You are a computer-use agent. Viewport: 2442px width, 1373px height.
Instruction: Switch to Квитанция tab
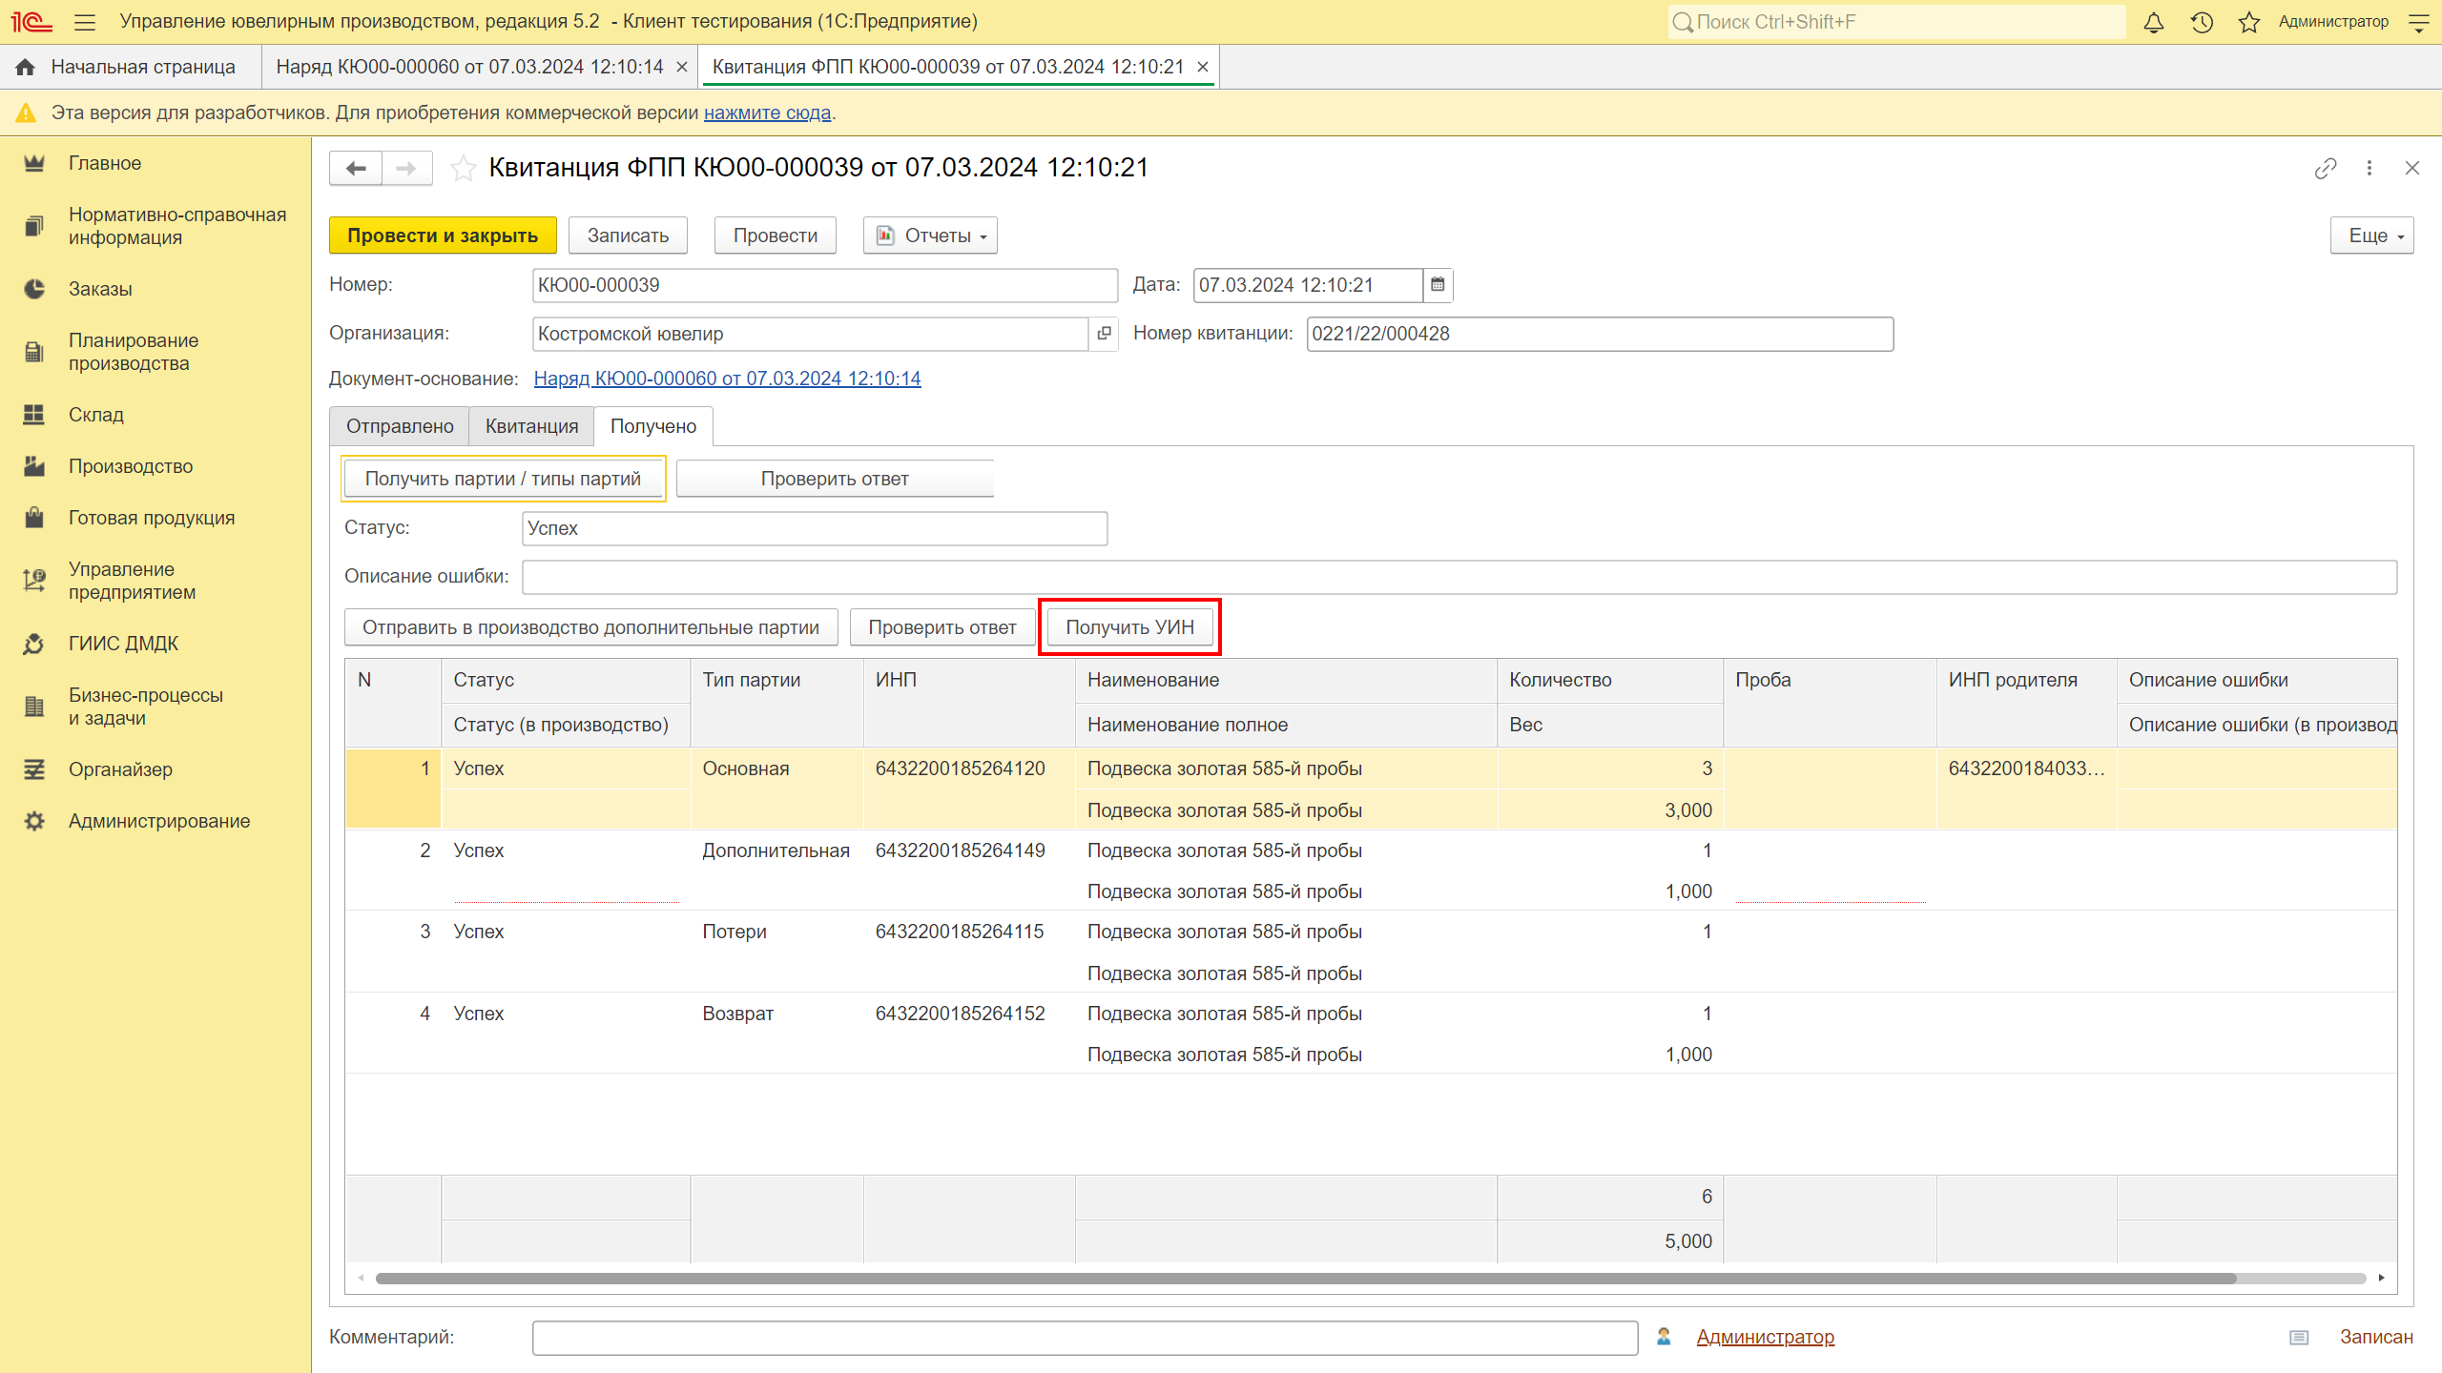point(531,426)
